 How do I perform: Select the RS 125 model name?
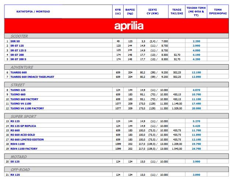point(15,121)
